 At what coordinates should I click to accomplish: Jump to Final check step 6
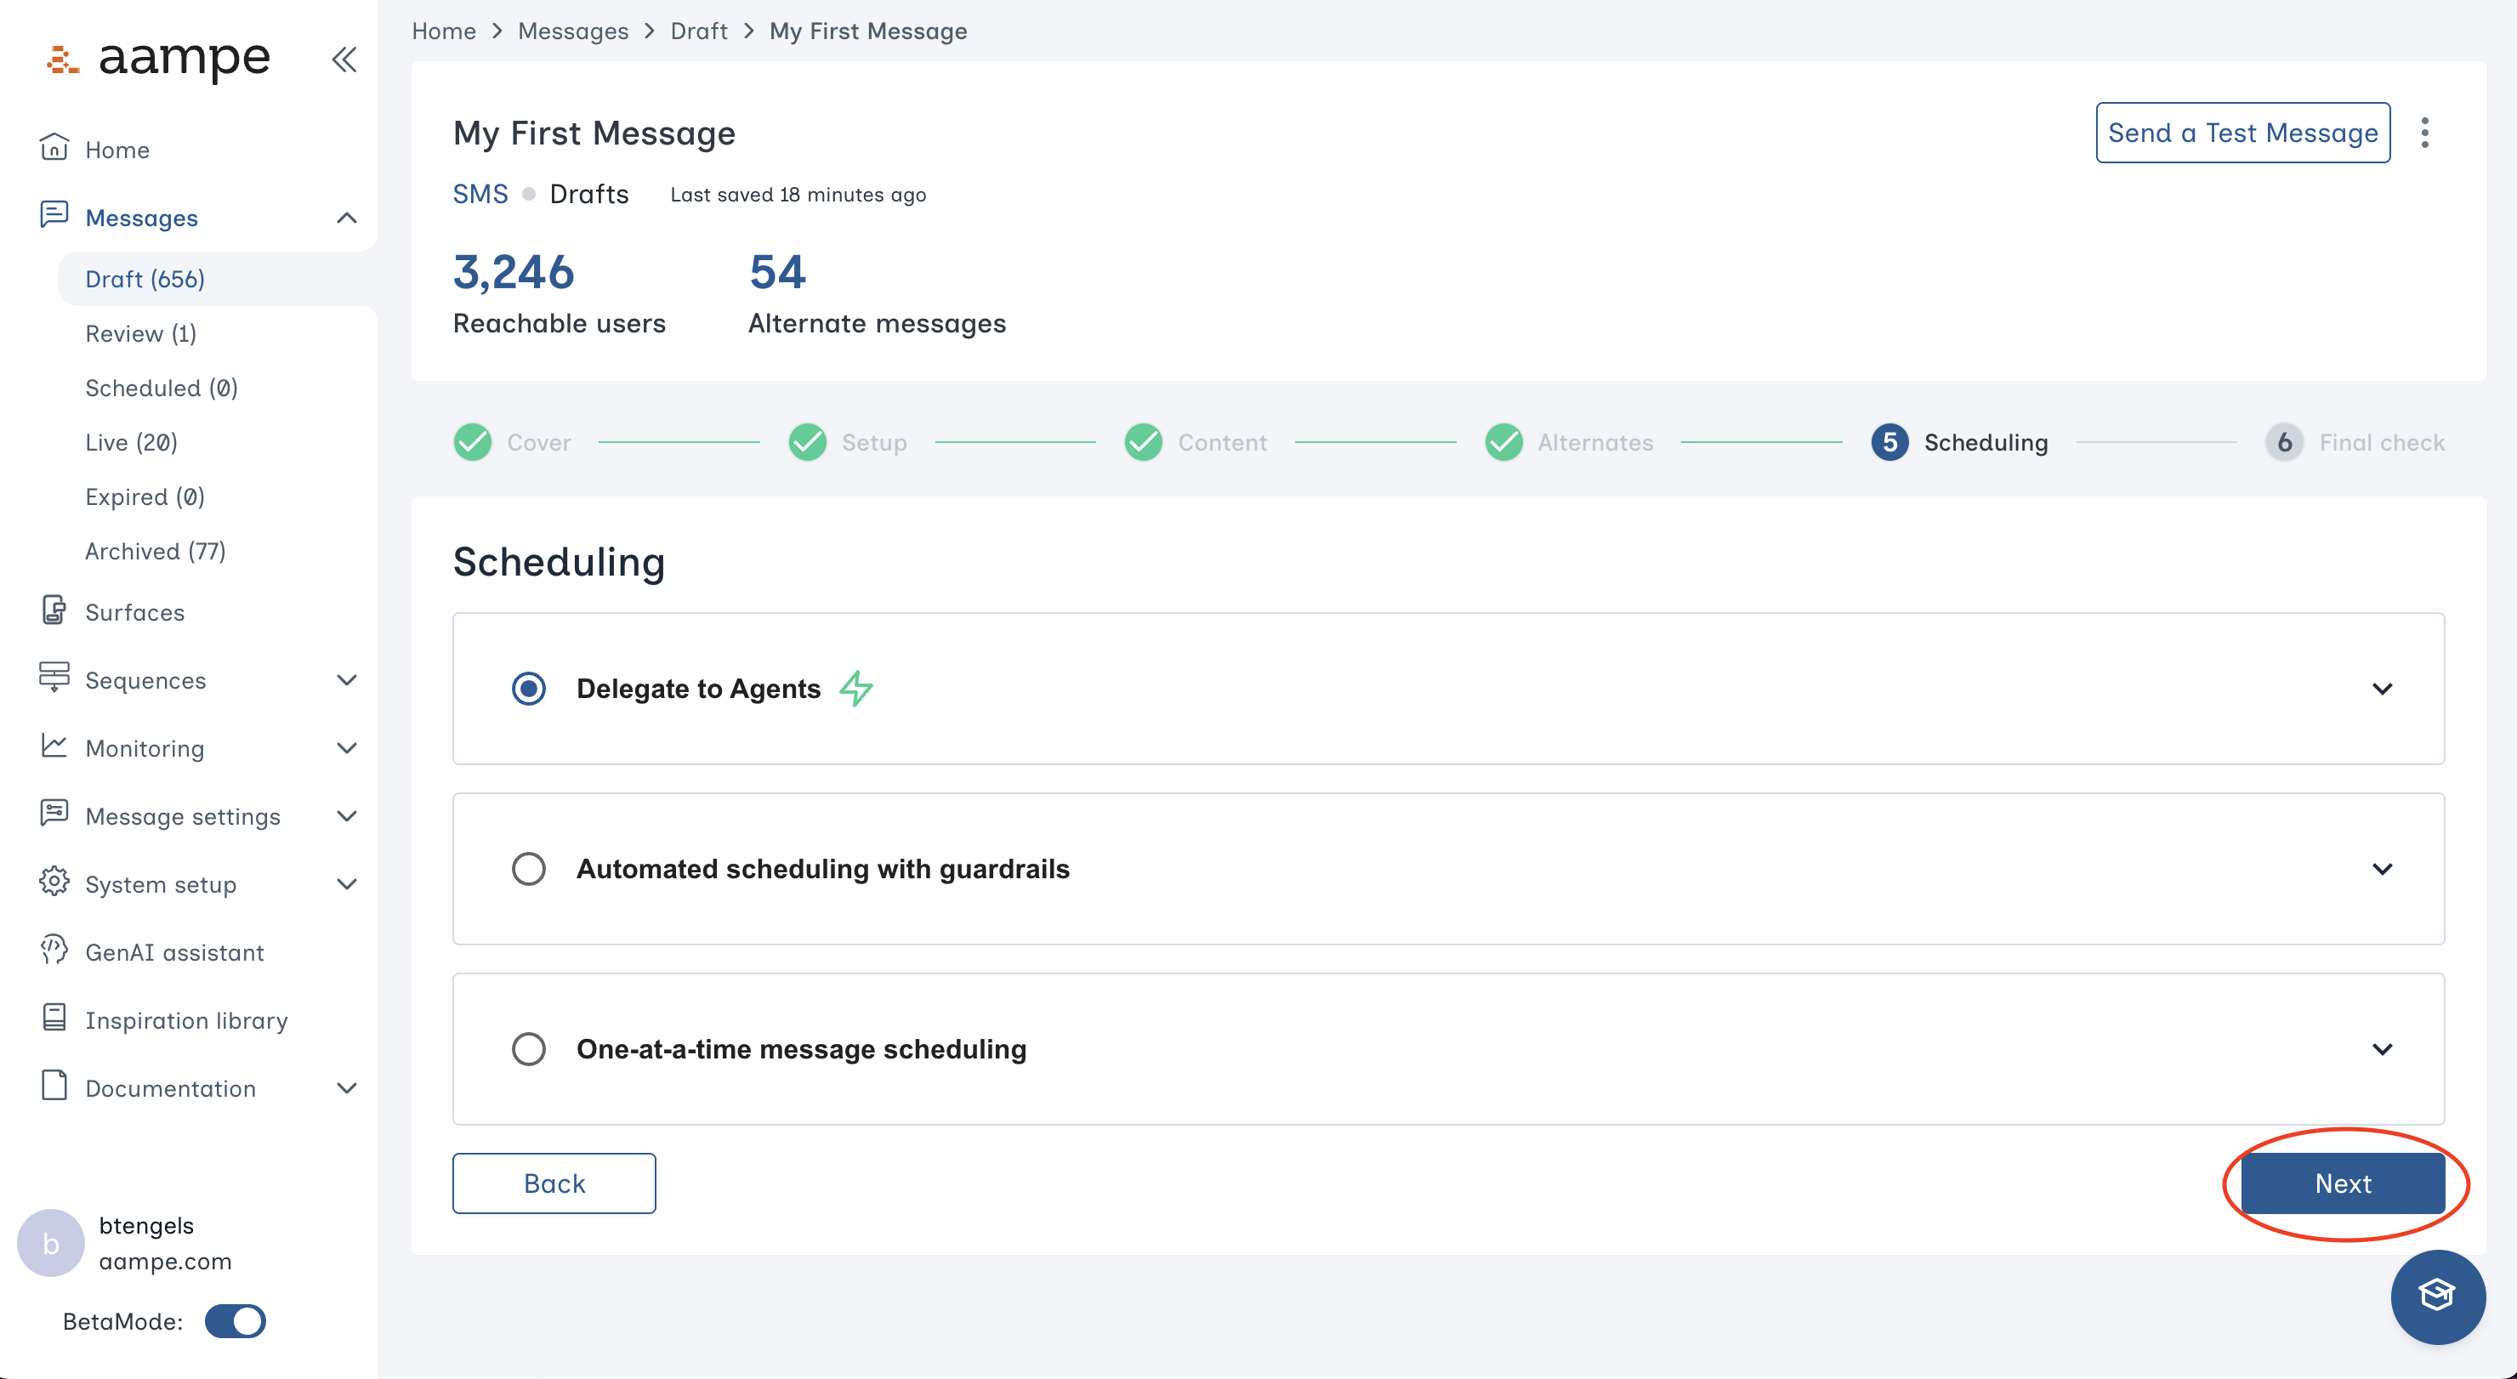[2283, 442]
